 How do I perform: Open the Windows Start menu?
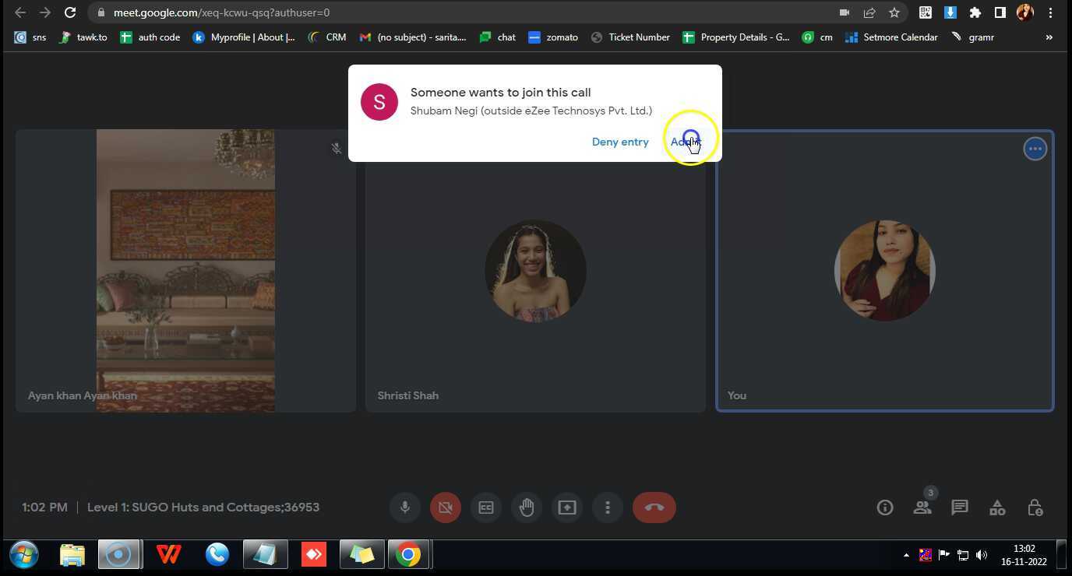click(24, 555)
